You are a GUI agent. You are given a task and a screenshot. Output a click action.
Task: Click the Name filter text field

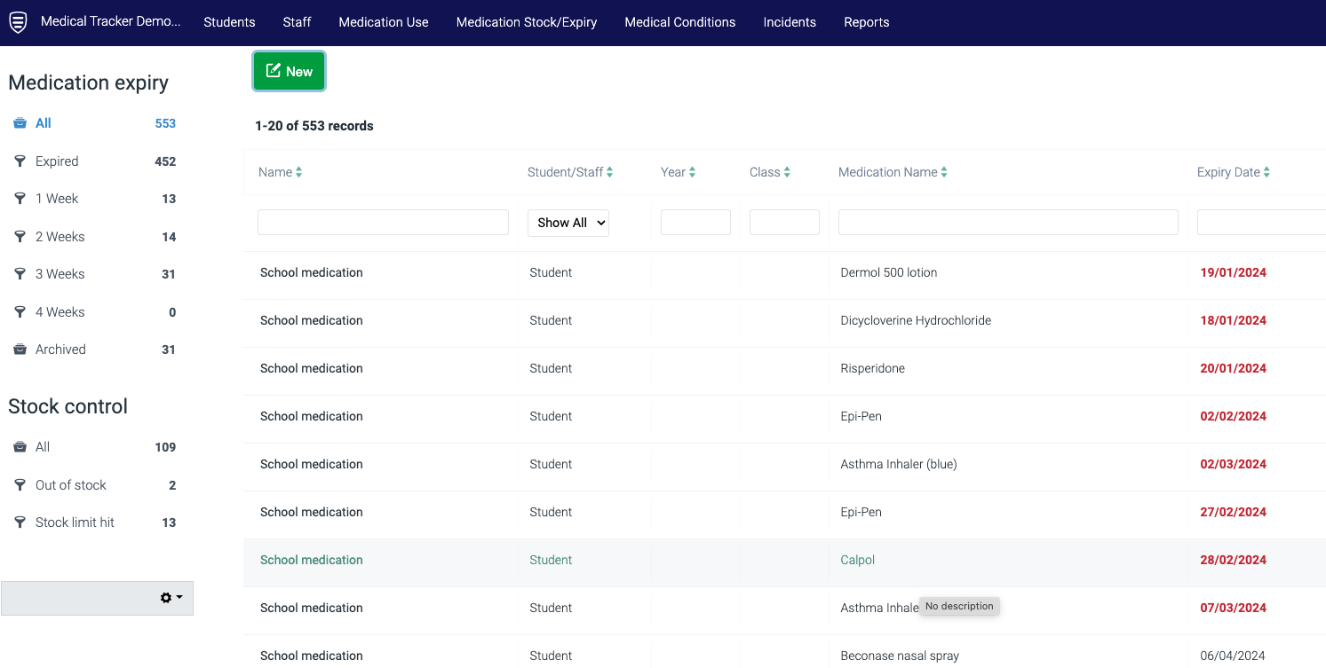[383, 223]
